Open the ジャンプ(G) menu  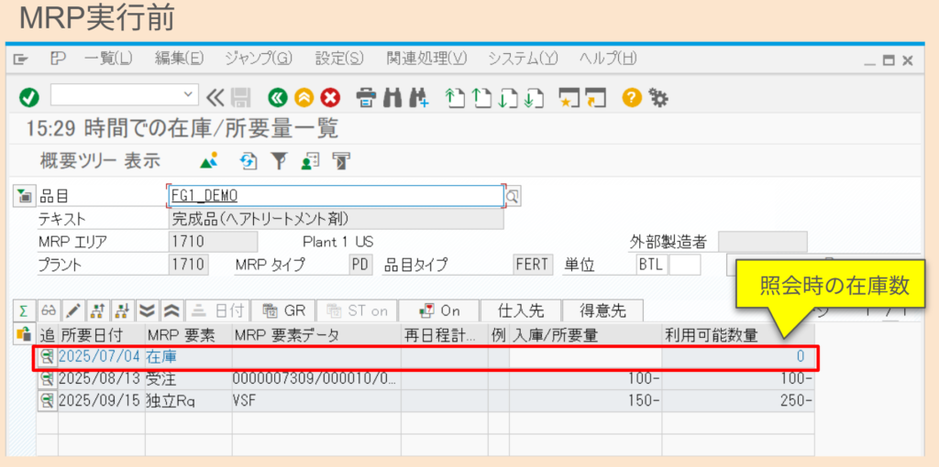(259, 59)
